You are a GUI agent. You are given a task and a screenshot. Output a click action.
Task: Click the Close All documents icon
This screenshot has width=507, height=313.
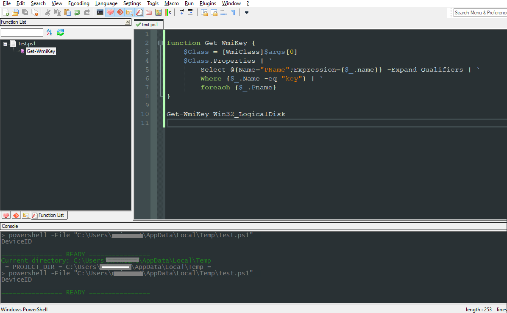tap(35, 13)
